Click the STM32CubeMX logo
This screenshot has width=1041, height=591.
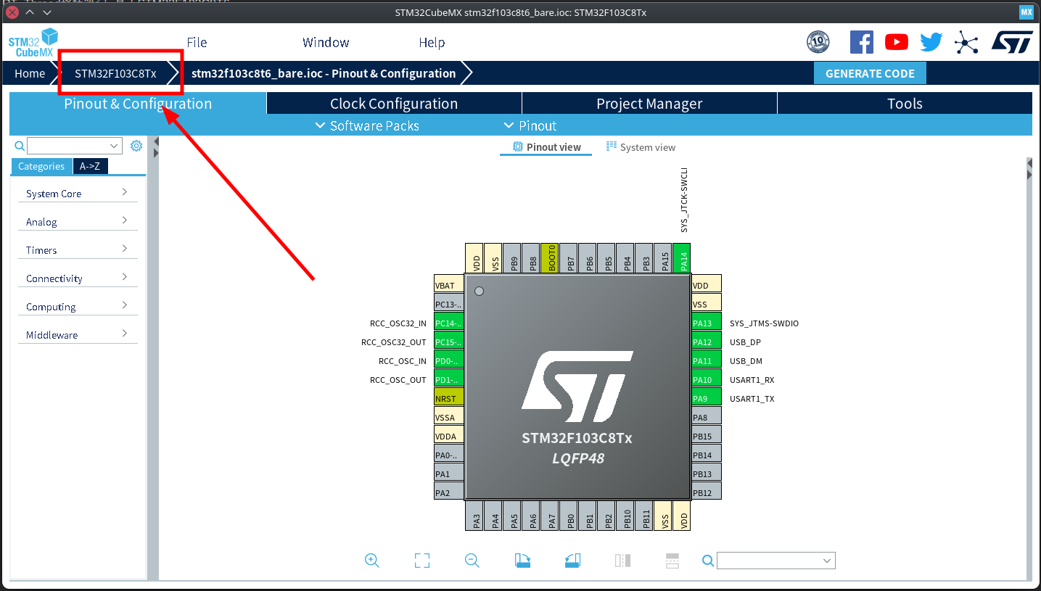[33, 43]
